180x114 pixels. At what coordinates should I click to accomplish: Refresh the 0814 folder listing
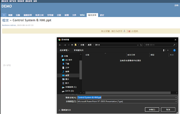coord(141,45)
